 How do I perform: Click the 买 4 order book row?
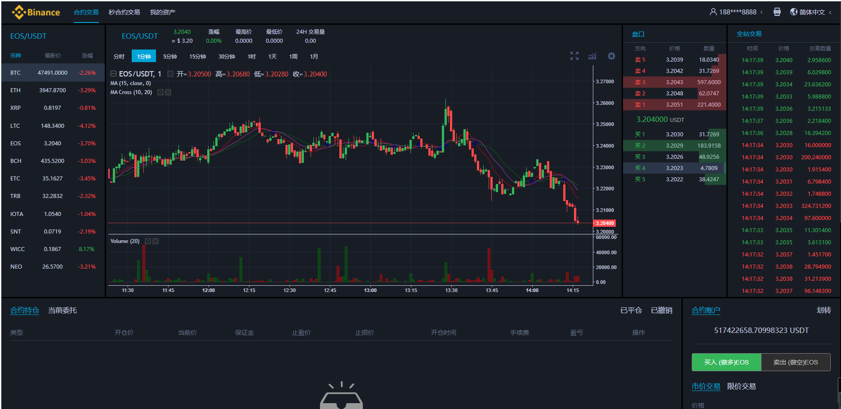(x=675, y=168)
